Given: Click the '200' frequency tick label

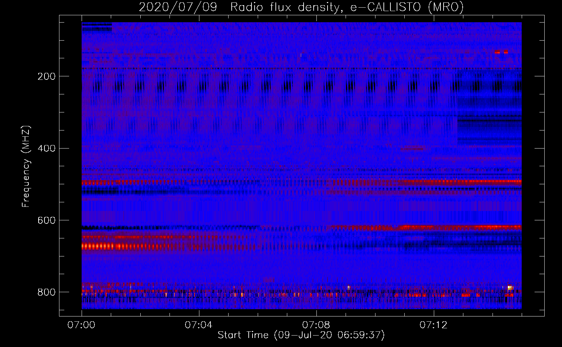Looking at the screenshot, I should pyautogui.click(x=46, y=76).
